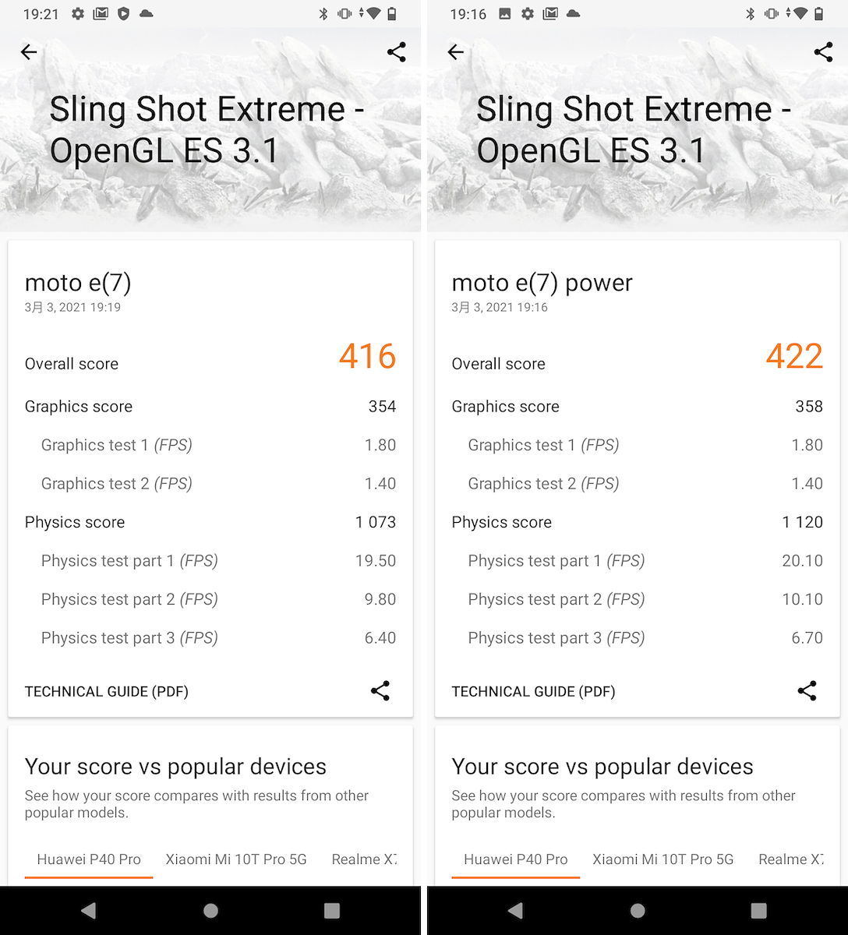Share moto e(7) benchmark via top share icon
Viewport: 848px width, 935px height.
[397, 52]
